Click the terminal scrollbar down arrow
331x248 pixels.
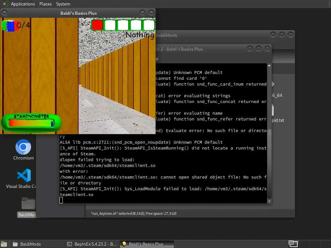[x=269, y=201]
